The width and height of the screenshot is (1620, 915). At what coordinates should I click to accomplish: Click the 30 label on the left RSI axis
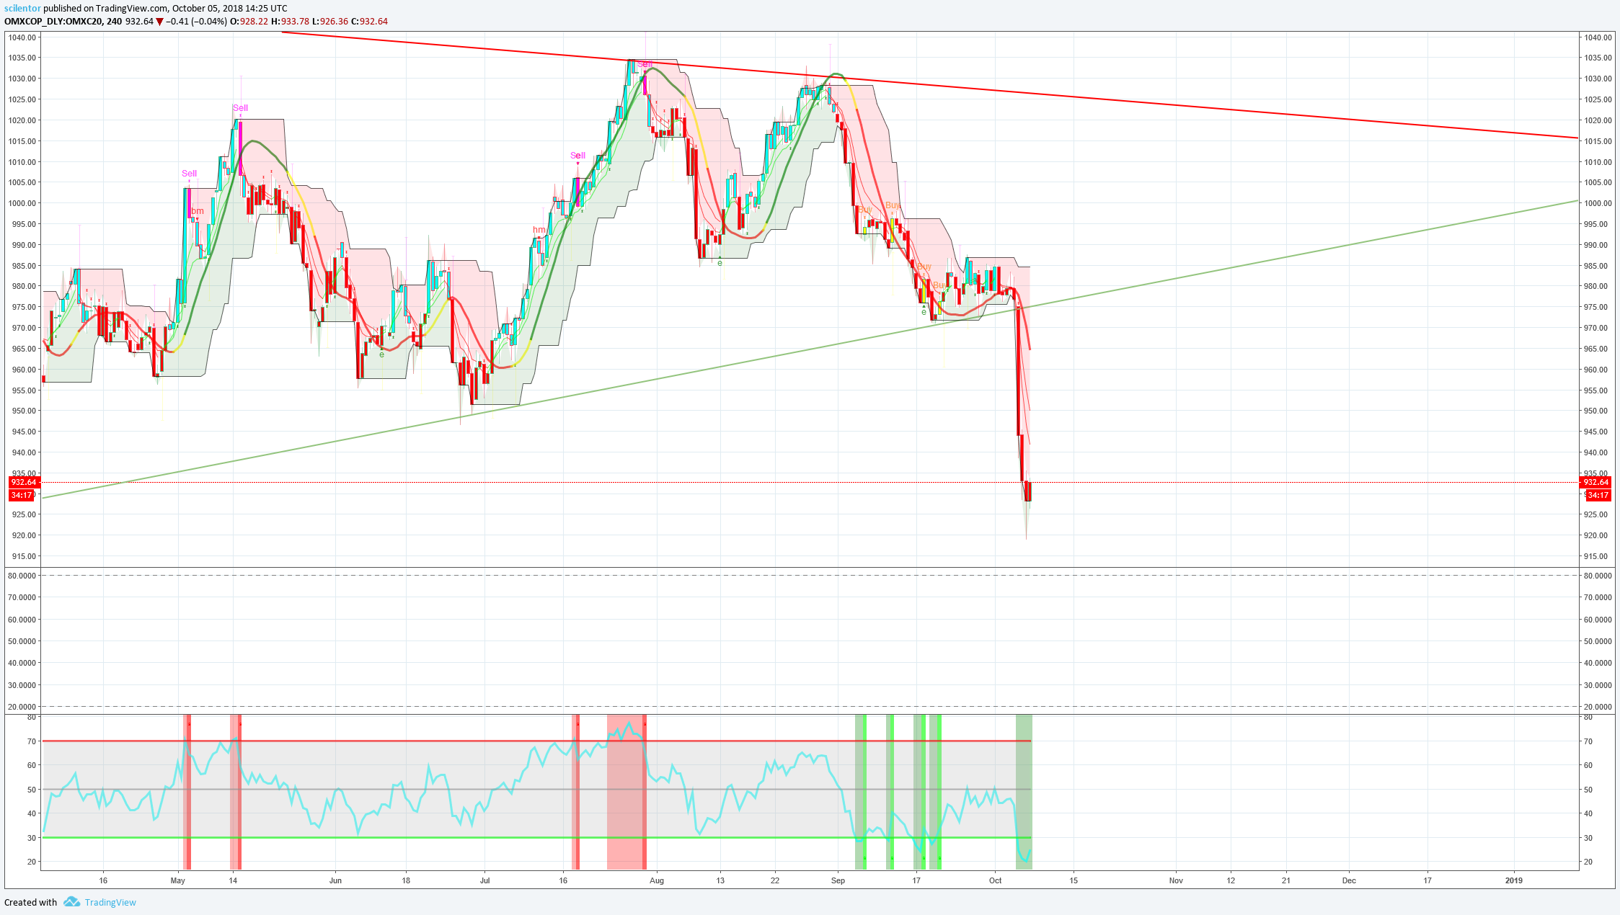point(32,838)
